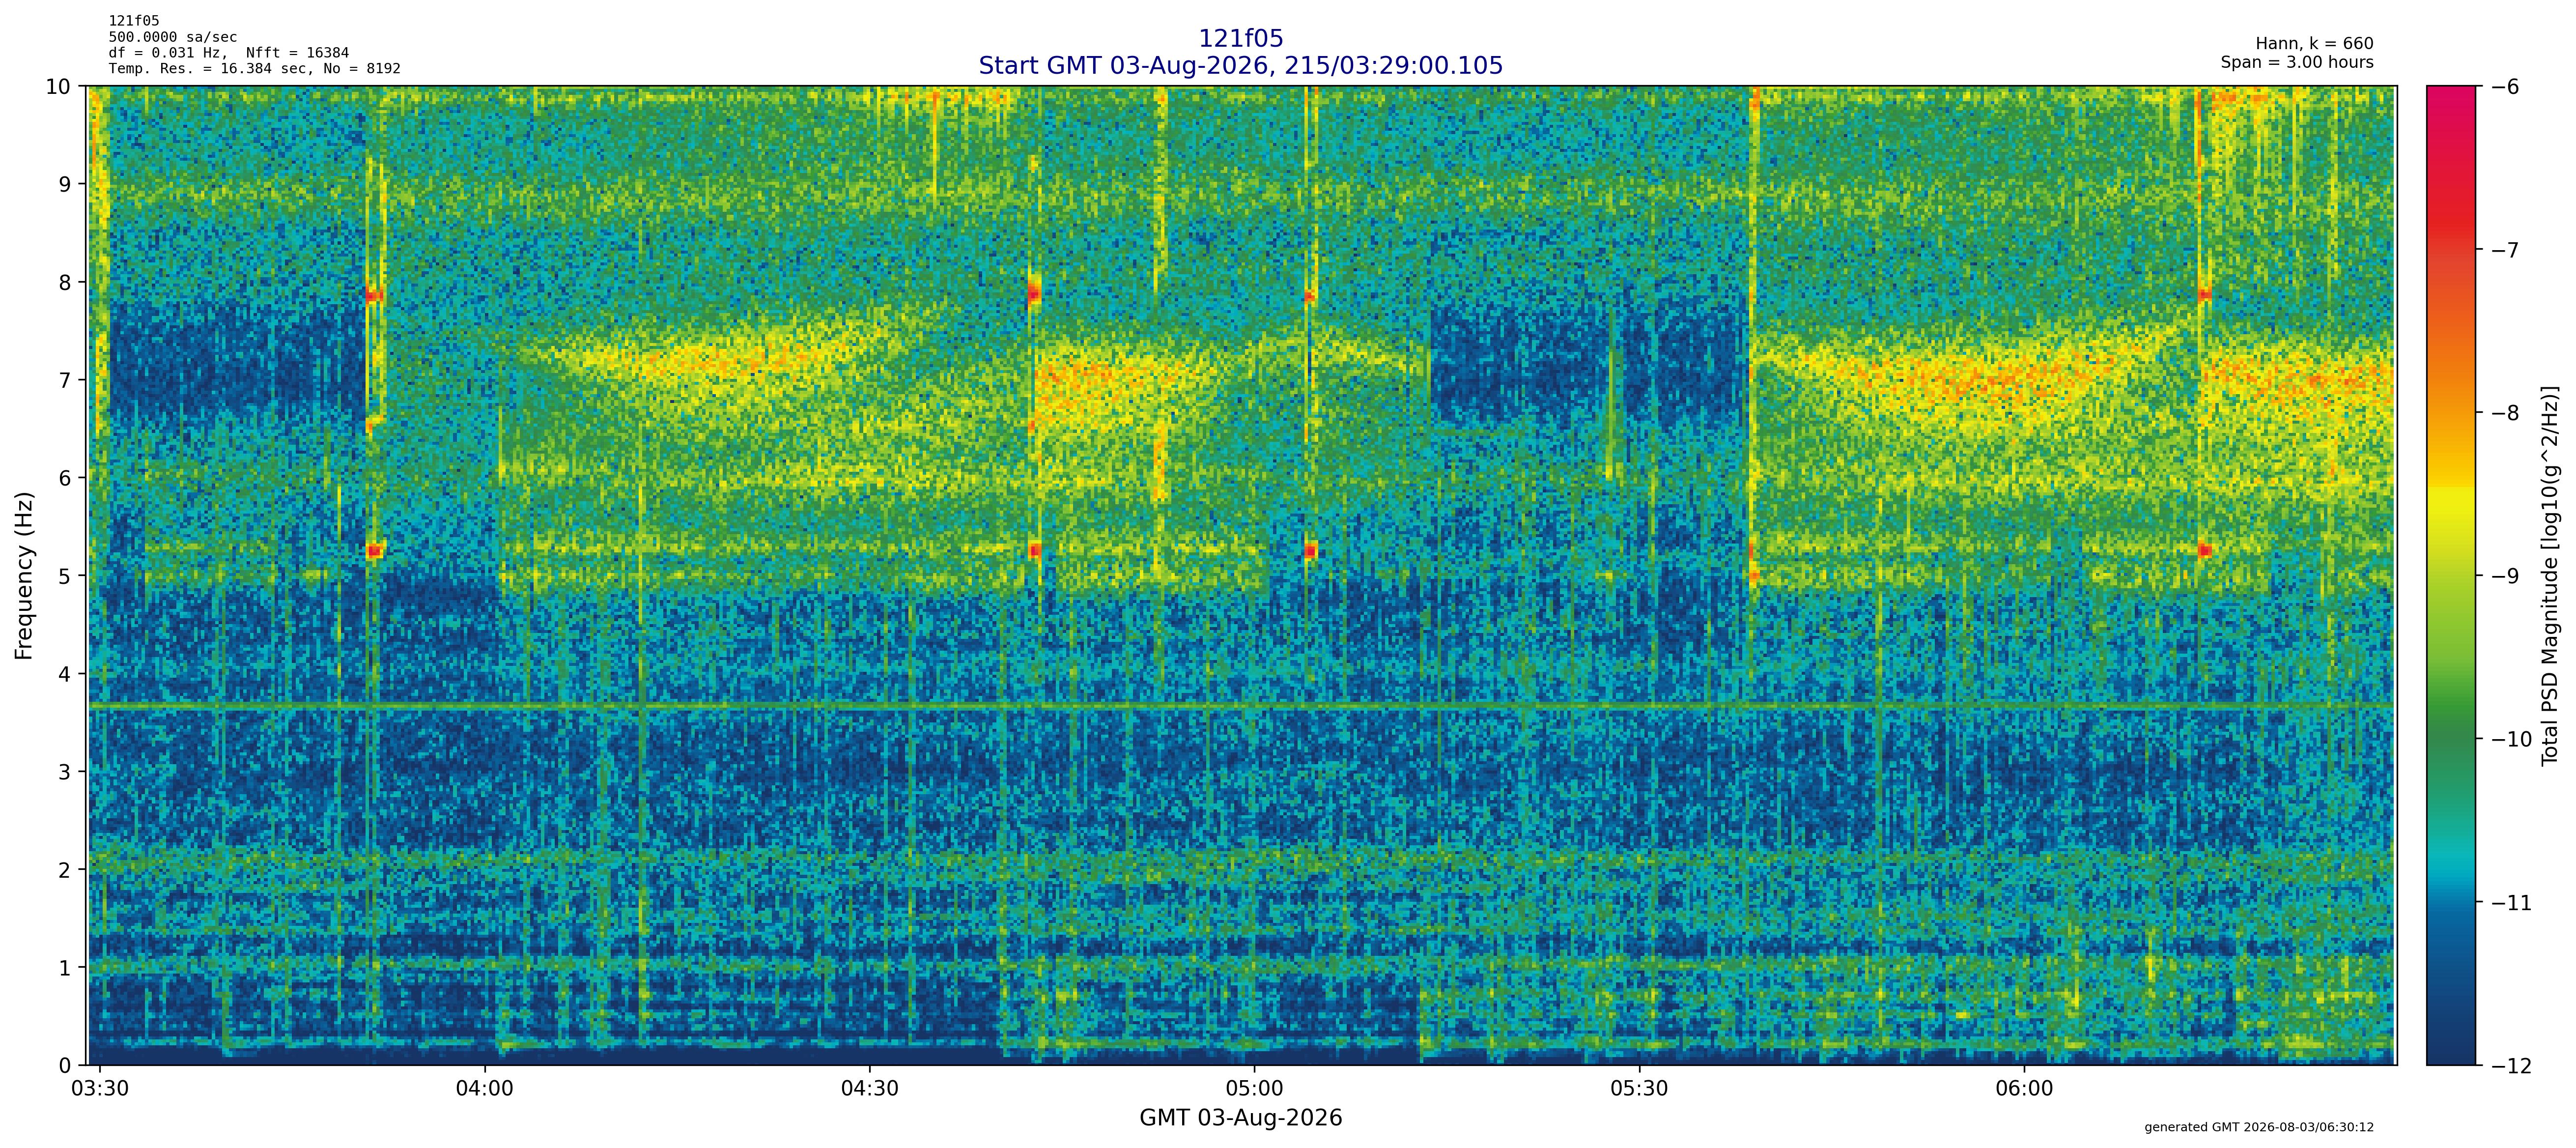Click the time axis tick label "05:30"
Screen dimensions: 2576x1148
pyautogui.click(x=1640, y=1089)
